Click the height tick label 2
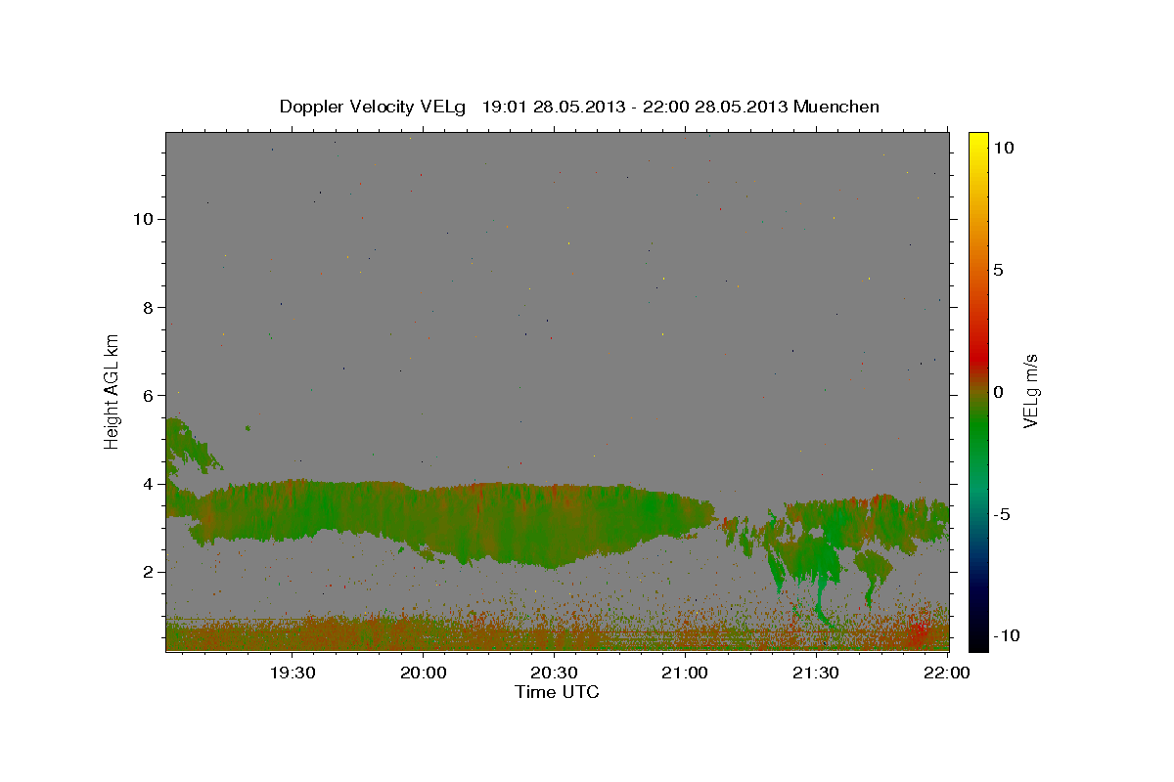This screenshot has height=782, width=1174. tap(150, 571)
